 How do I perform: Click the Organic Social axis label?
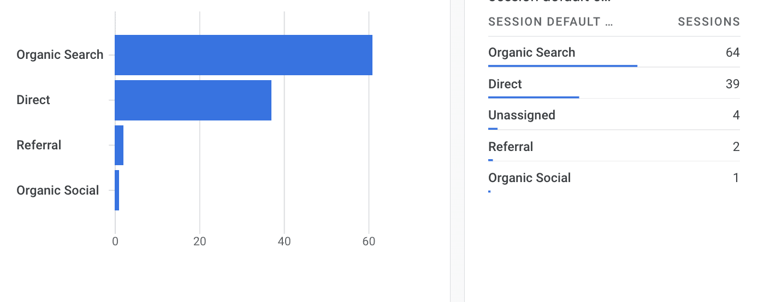click(x=58, y=191)
